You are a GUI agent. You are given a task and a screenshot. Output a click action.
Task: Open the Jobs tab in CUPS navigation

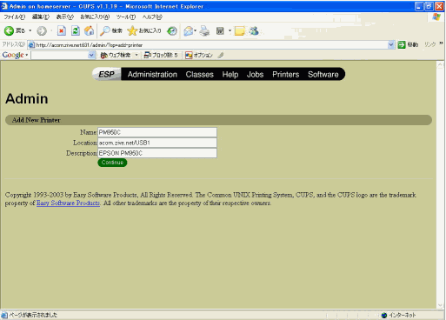click(256, 75)
